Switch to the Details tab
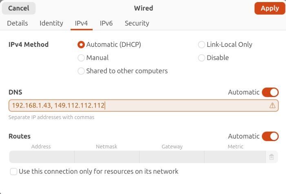This screenshot has height=194, width=286. [18, 23]
